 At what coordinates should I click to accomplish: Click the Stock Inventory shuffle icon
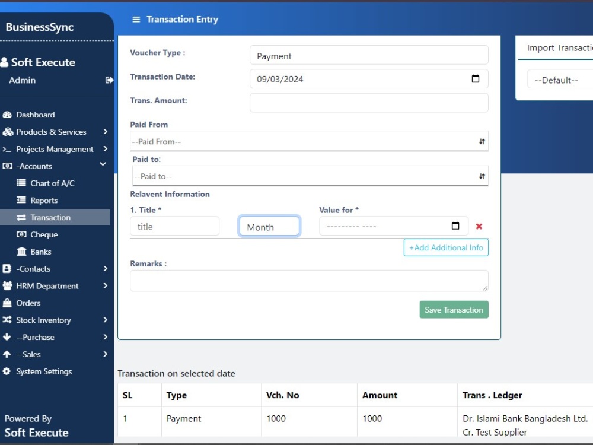tap(7, 320)
